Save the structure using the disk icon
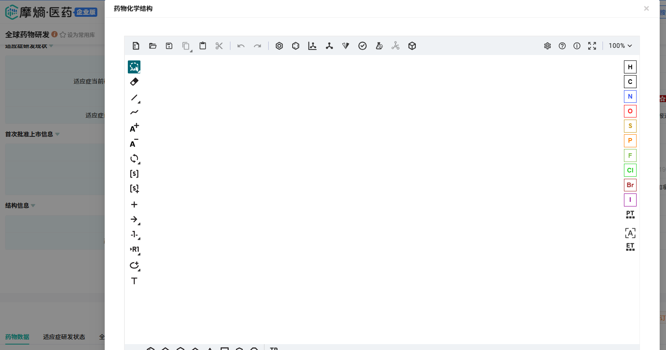 (x=169, y=46)
